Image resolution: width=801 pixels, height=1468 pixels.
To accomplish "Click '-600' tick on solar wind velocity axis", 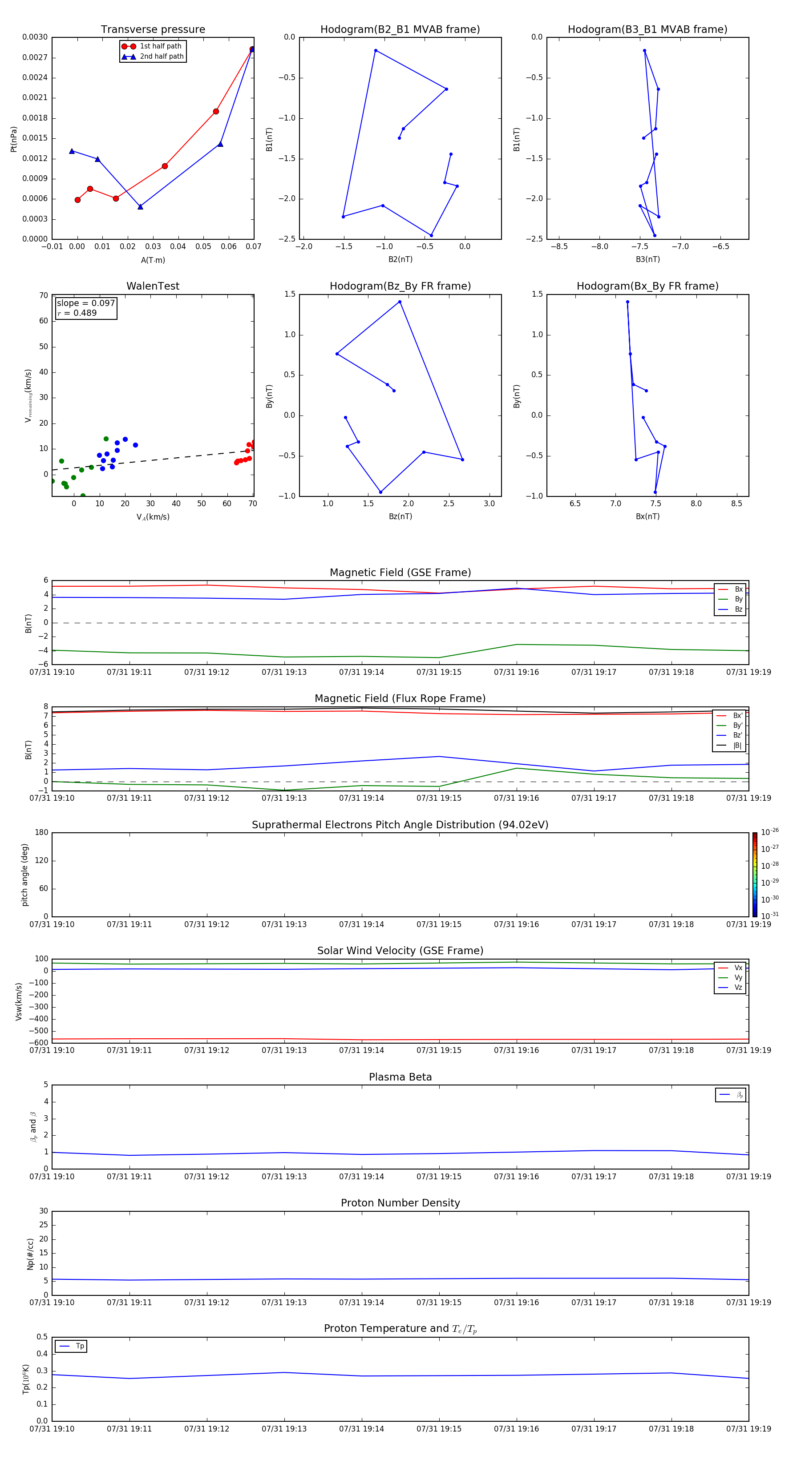I will point(38,1043).
